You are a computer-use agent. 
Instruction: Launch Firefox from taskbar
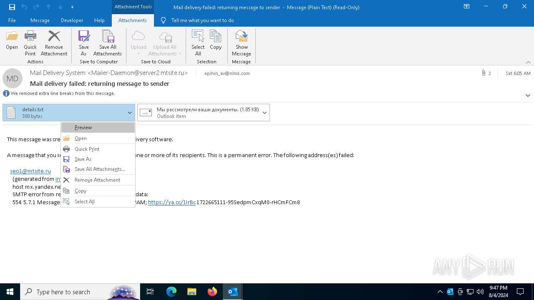pos(212,292)
